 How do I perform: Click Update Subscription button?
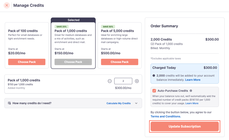[x=185, y=126]
